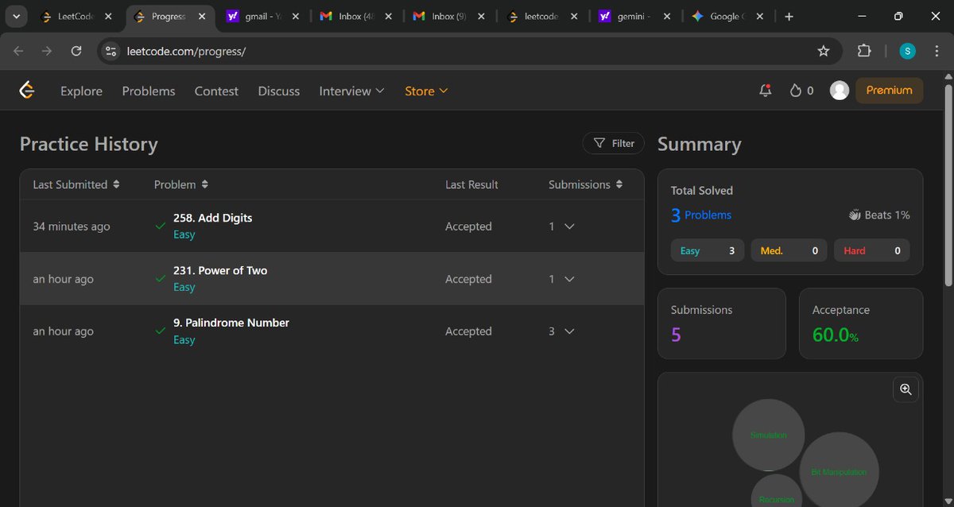The image size is (954, 507).
Task: Switch to the first LeetCode tab
Action: point(76,16)
